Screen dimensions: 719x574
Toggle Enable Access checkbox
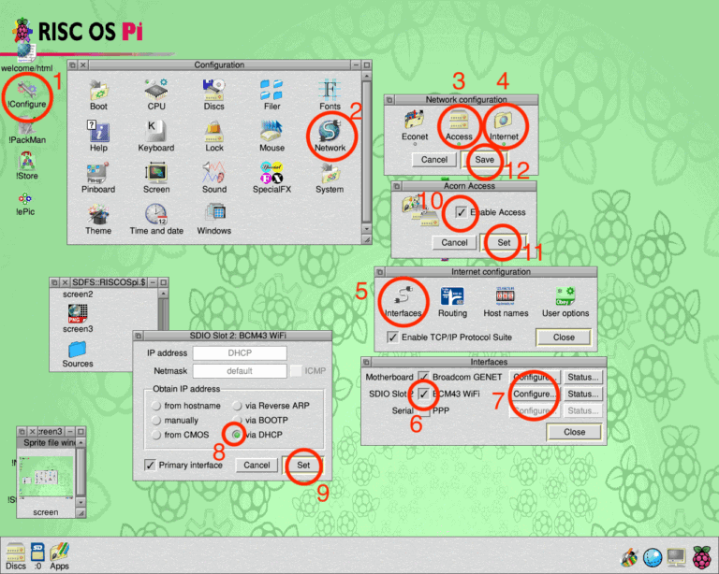click(x=461, y=212)
